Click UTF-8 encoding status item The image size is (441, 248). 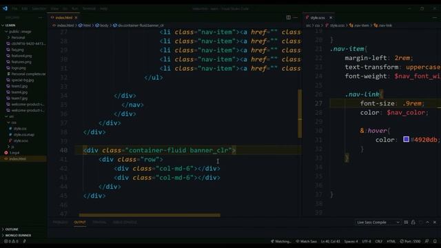(367, 241)
